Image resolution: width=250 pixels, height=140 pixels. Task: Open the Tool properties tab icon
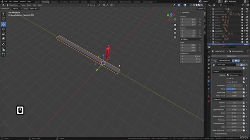click(x=209, y=52)
